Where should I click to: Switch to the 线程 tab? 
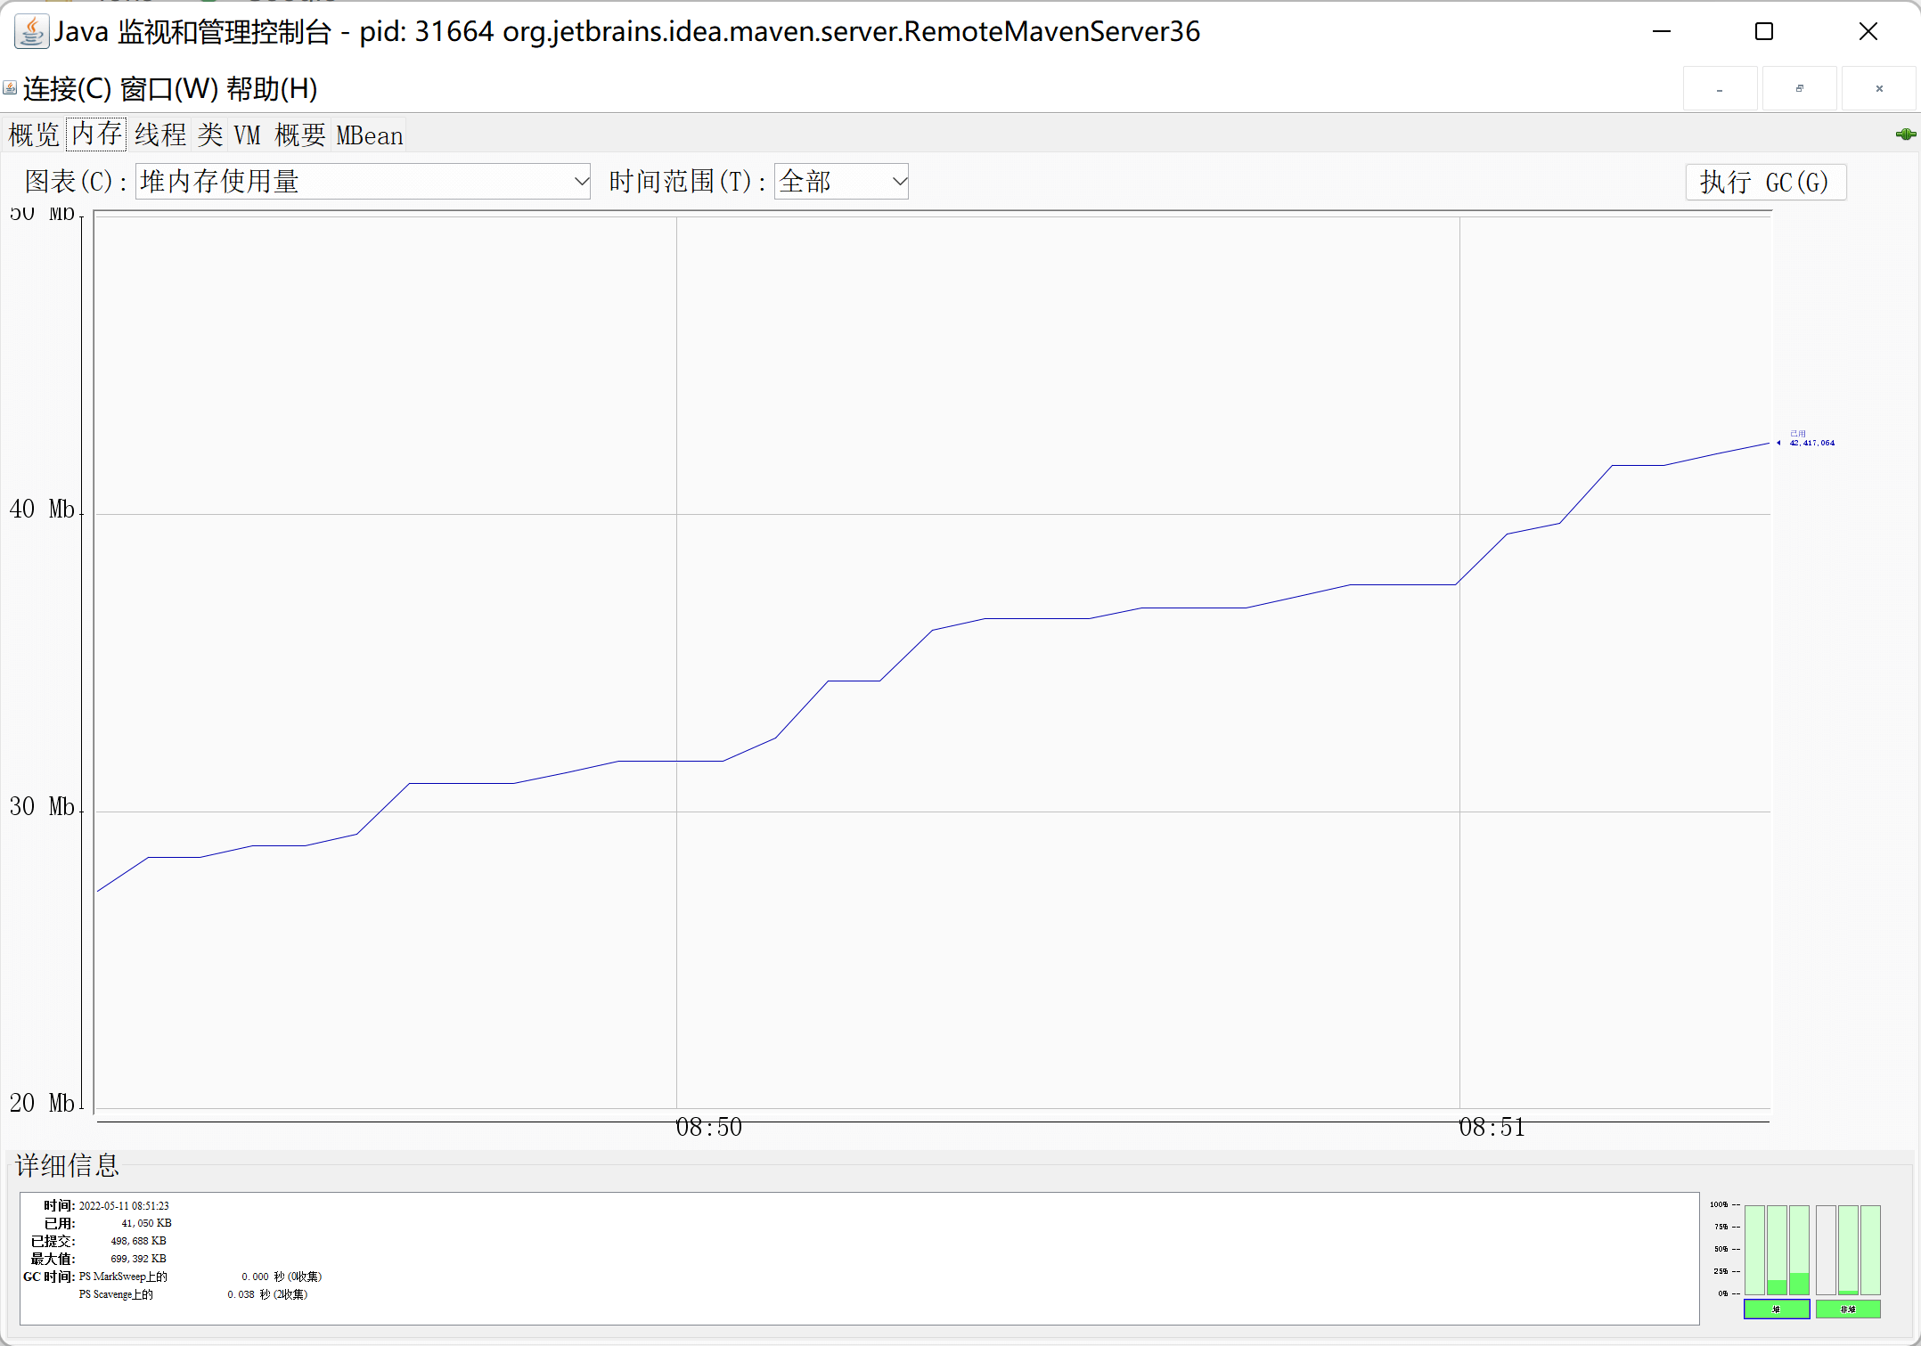[x=160, y=135]
